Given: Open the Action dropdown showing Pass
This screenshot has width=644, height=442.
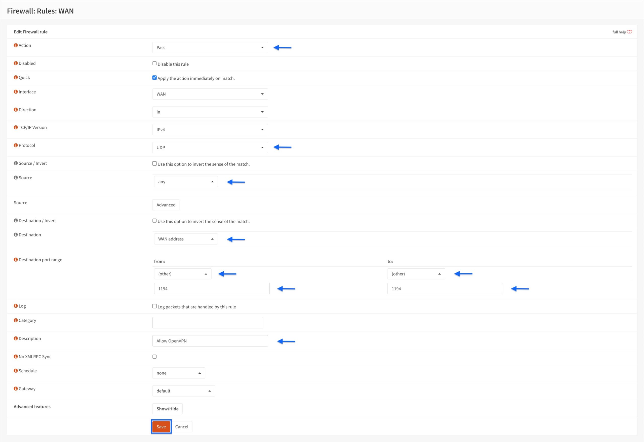Looking at the screenshot, I should tap(210, 48).
